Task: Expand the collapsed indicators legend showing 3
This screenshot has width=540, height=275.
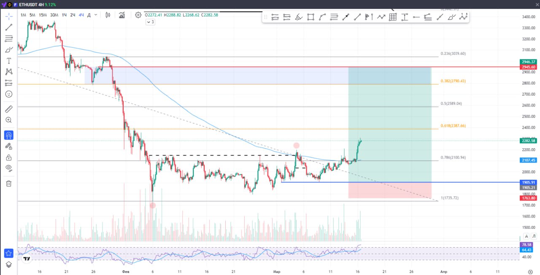Action: tap(151, 22)
